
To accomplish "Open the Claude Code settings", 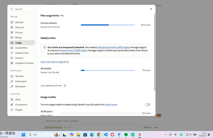I will click(x=22, y=53).
